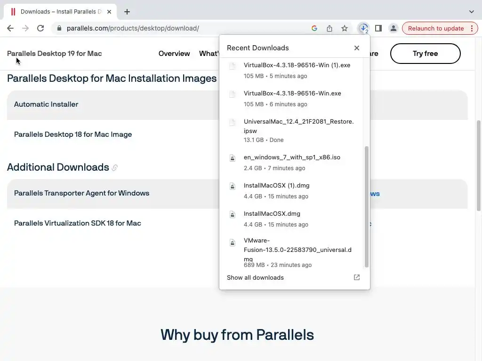Click Relaunch to update button

click(435, 28)
